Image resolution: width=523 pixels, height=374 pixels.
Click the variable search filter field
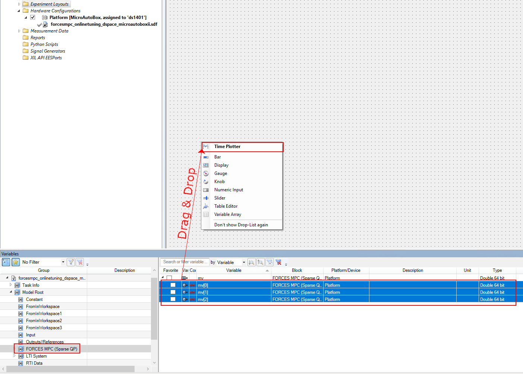(184, 262)
